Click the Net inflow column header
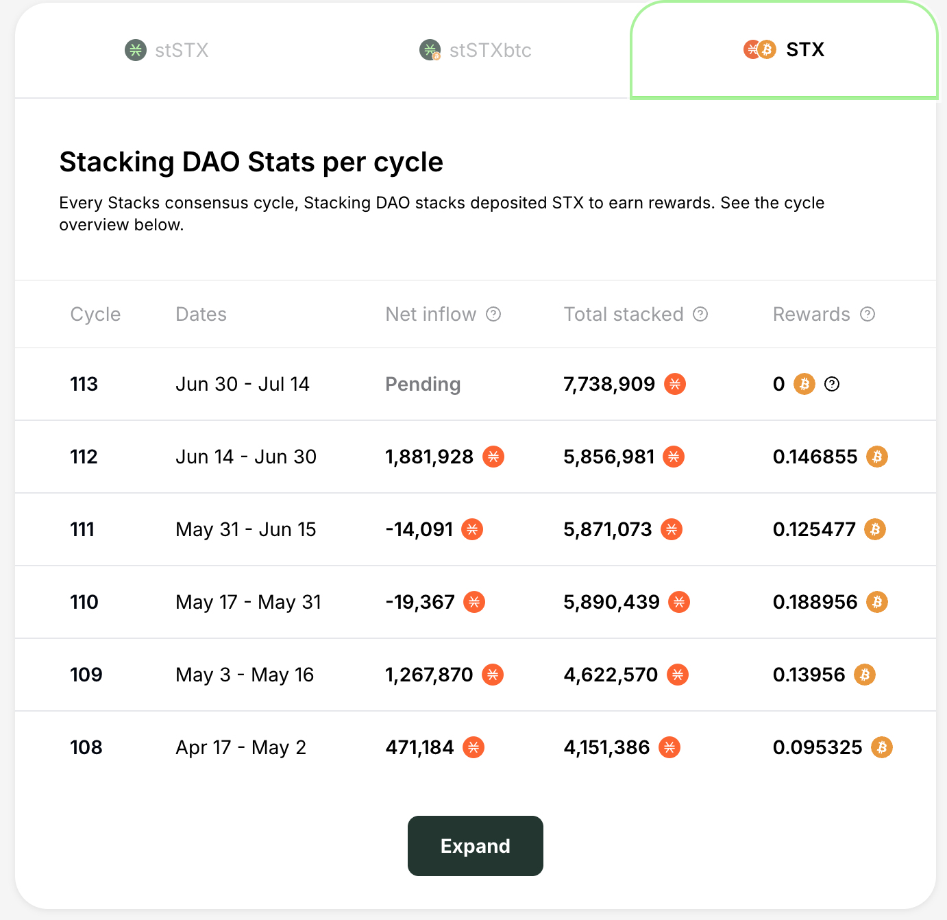This screenshot has width=947, height=920. click(x=431, y=314)
